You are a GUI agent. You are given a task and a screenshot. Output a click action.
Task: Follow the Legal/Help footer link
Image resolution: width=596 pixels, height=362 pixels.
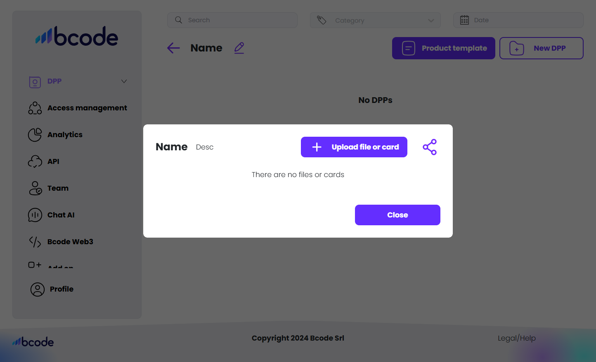pyautogui.click(x=516, y=338)
